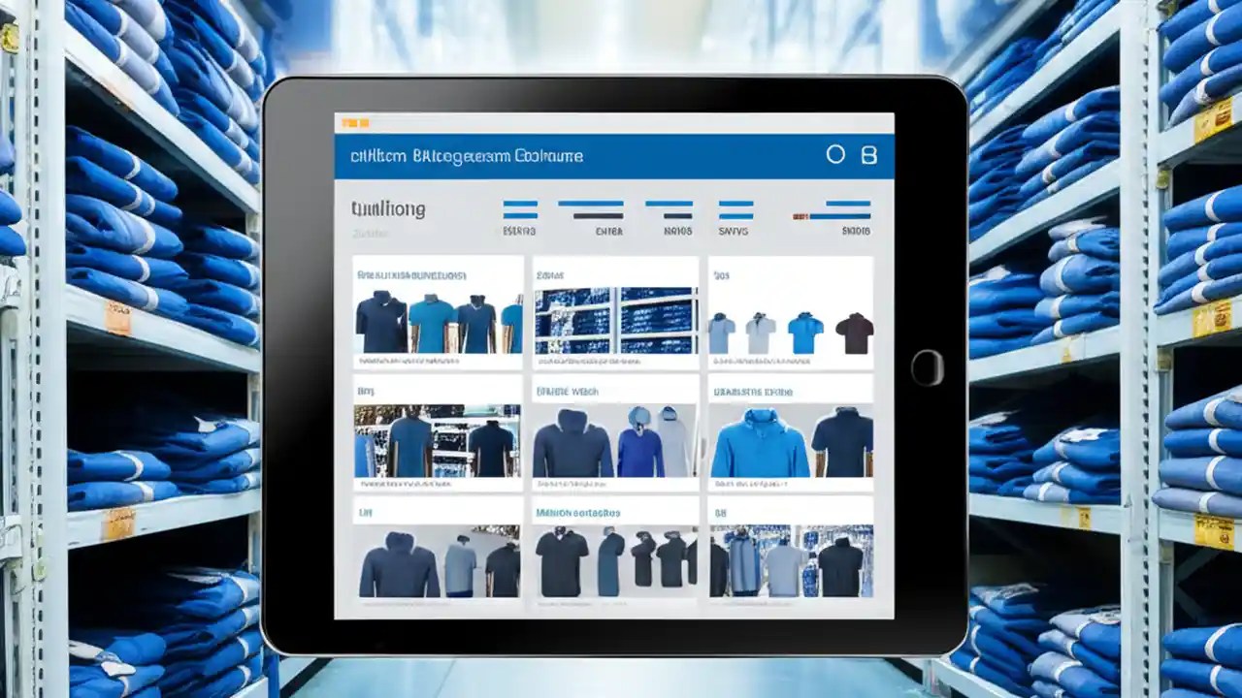
Task: Click the bright blue jacket photo in the middle-right card
Action: tap(762, 441)
